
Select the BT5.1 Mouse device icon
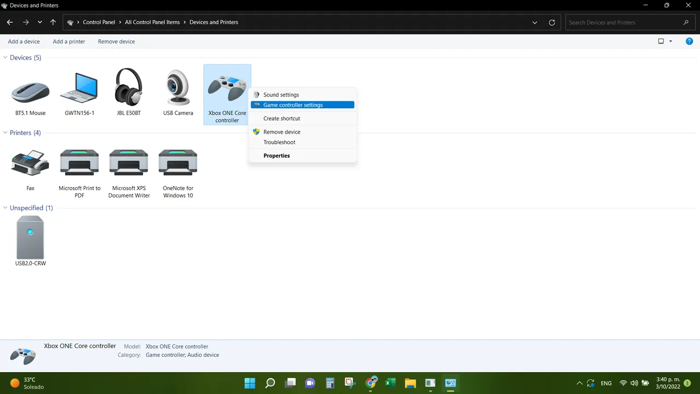click(x=30, y=92)
